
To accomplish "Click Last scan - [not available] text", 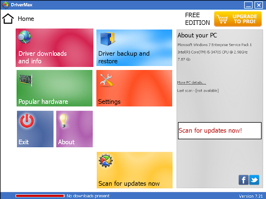I will click(198, 90).
